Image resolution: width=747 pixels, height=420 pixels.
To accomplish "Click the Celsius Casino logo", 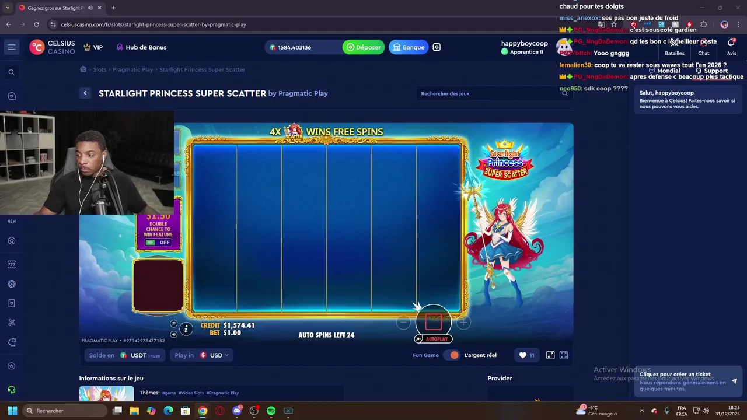I will (53, 47).
